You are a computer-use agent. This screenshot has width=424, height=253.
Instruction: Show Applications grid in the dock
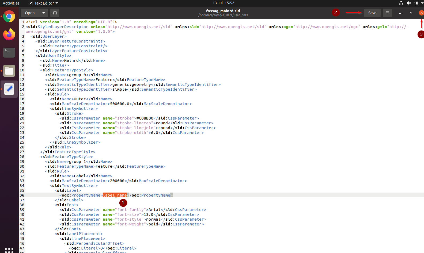(x=9, y=250)
